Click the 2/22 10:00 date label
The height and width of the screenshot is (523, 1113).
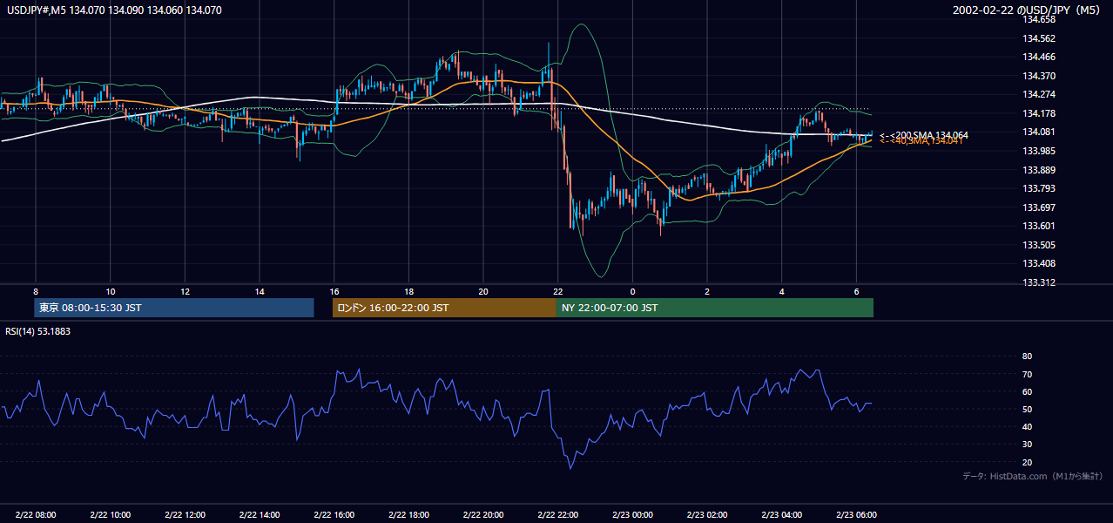pyautogui.click(x=110, y=515)
